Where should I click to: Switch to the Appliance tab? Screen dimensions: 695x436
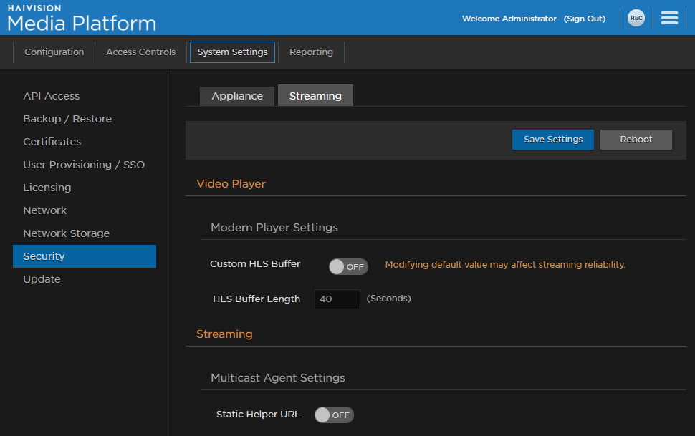pyautogui.click(x=236, y=95)
